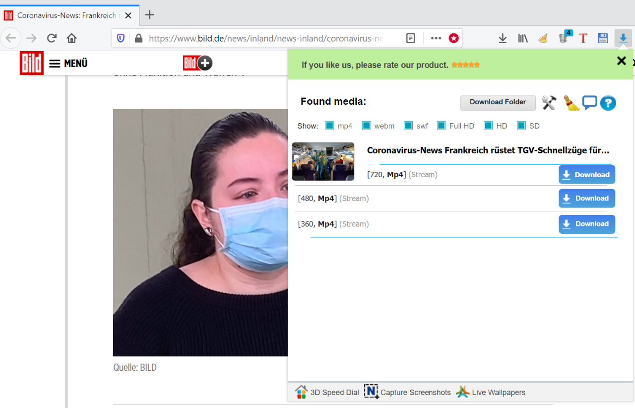Screen dimensions: 635x408
Task: Open page actions three-dot menu
Action: [436, 38]
